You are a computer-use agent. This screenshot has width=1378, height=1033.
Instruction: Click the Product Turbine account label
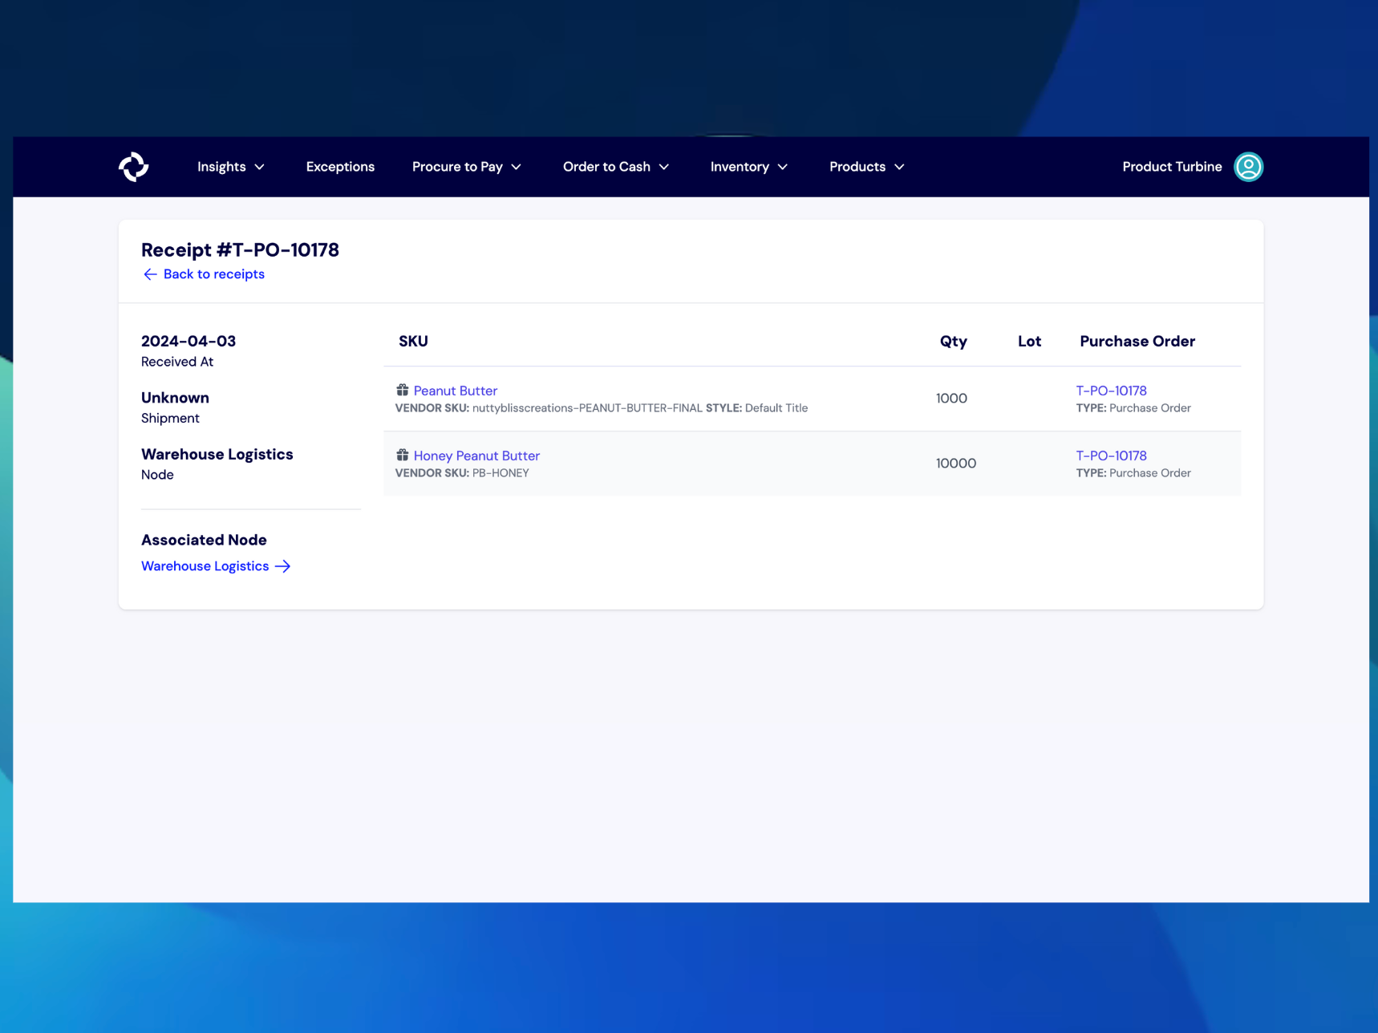click(1171, 167)
